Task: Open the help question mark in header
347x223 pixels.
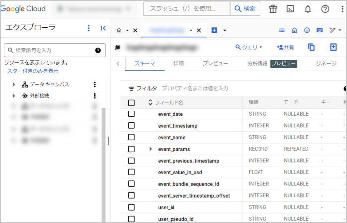Action: coord(325,9)
